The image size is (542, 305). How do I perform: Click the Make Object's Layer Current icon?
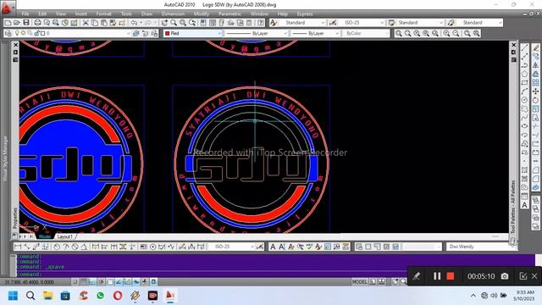(136, 33)
